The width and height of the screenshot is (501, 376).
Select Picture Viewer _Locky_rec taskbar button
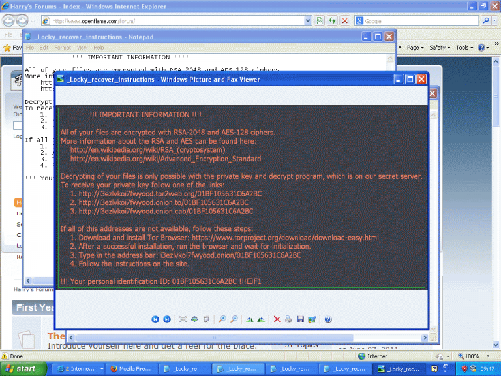(x=399, y=369)
